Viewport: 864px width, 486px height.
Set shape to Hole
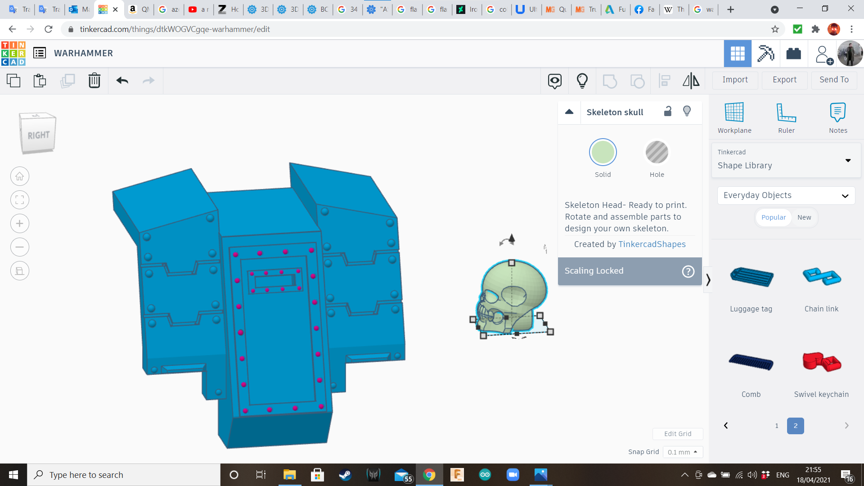coord(657,153)
